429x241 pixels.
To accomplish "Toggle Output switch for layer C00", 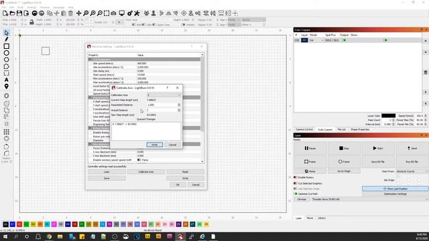I will click(344, 40).
